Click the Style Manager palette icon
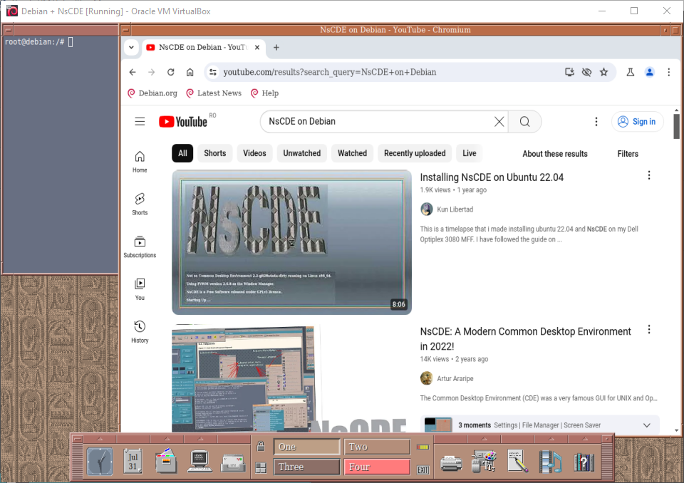684x483 pixels. 484,462
